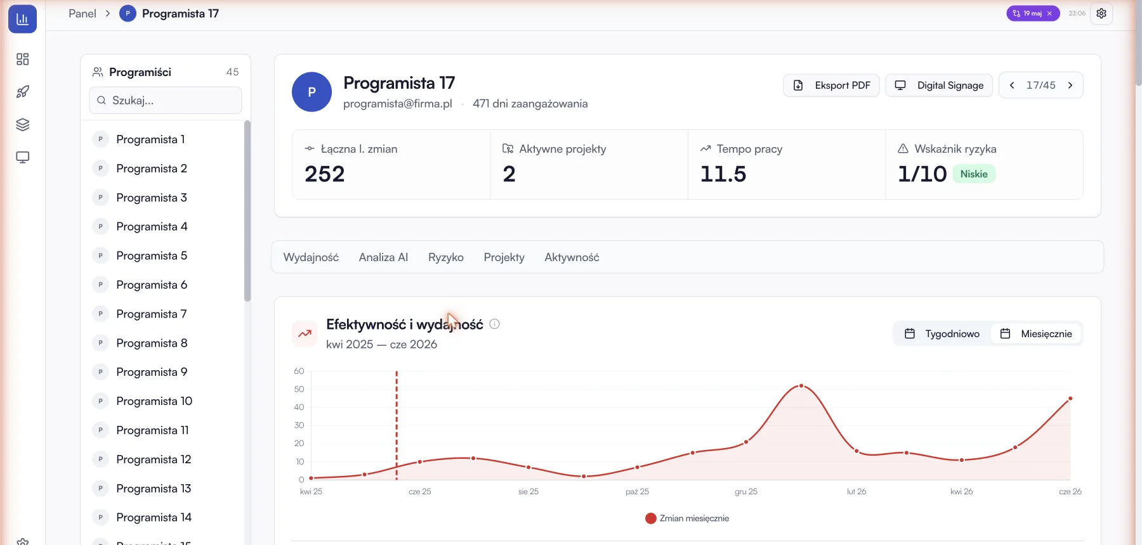The height and width of the screenshot is (545, 1142).
Task: Click the Niskie risk badge
Action: [974, 174]
